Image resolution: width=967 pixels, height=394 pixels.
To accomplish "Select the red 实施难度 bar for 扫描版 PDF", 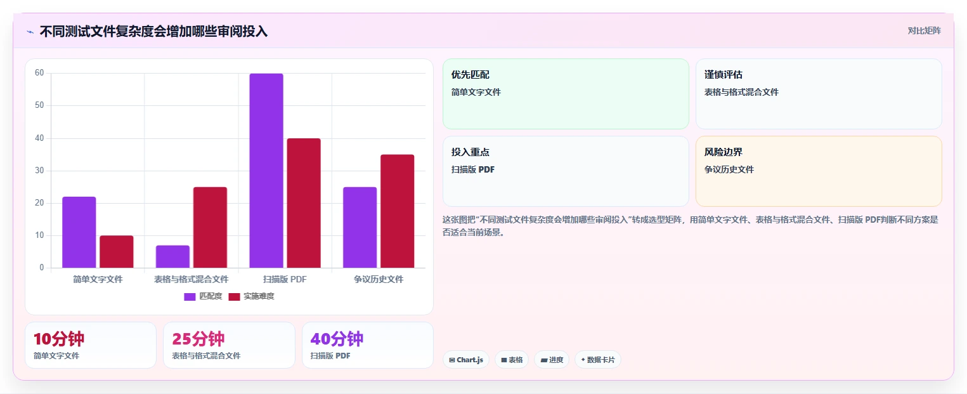I will pyautogui.click(x=304, y=203).
